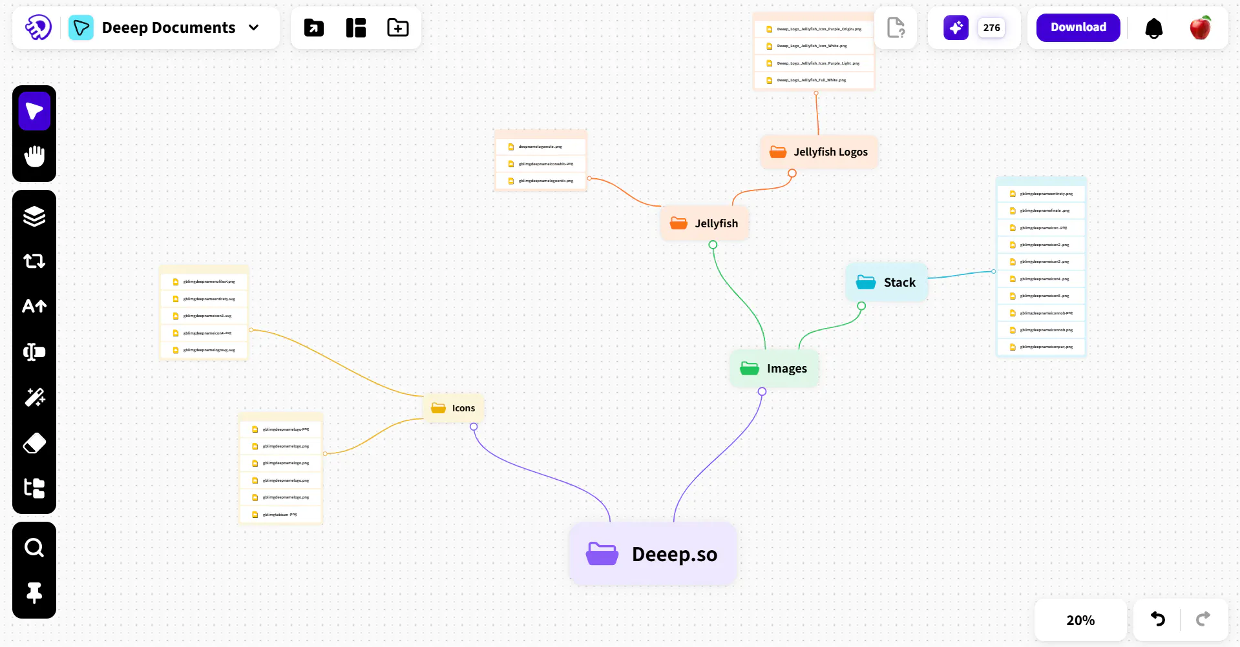Select file gblimgdeepnamenofiles4.png
Image resolution: width=1240 pixels, height=647 pixels.
click(x=204, y=282)
